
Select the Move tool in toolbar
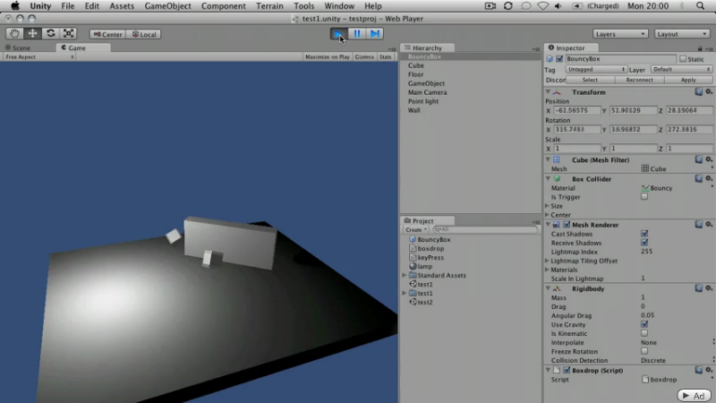click(32, 34)
